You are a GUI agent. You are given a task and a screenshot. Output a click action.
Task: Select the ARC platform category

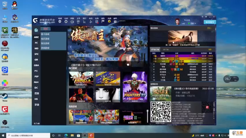[36, 37]
